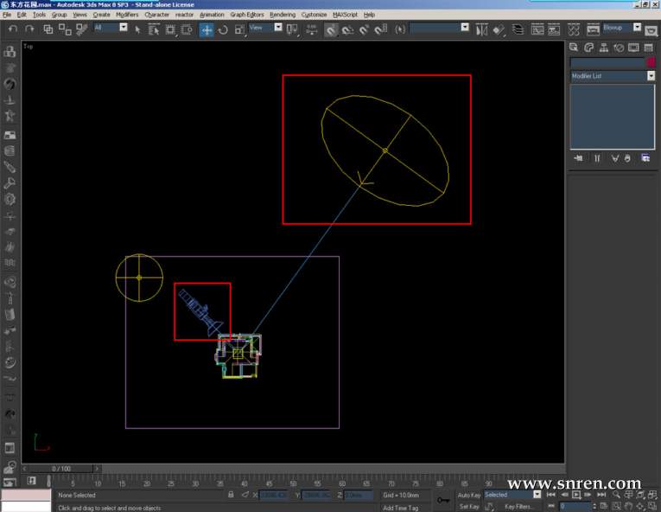661x512 pixels.
Task: Click the Undo arrow in main toolbar
Action: point(13,29)
